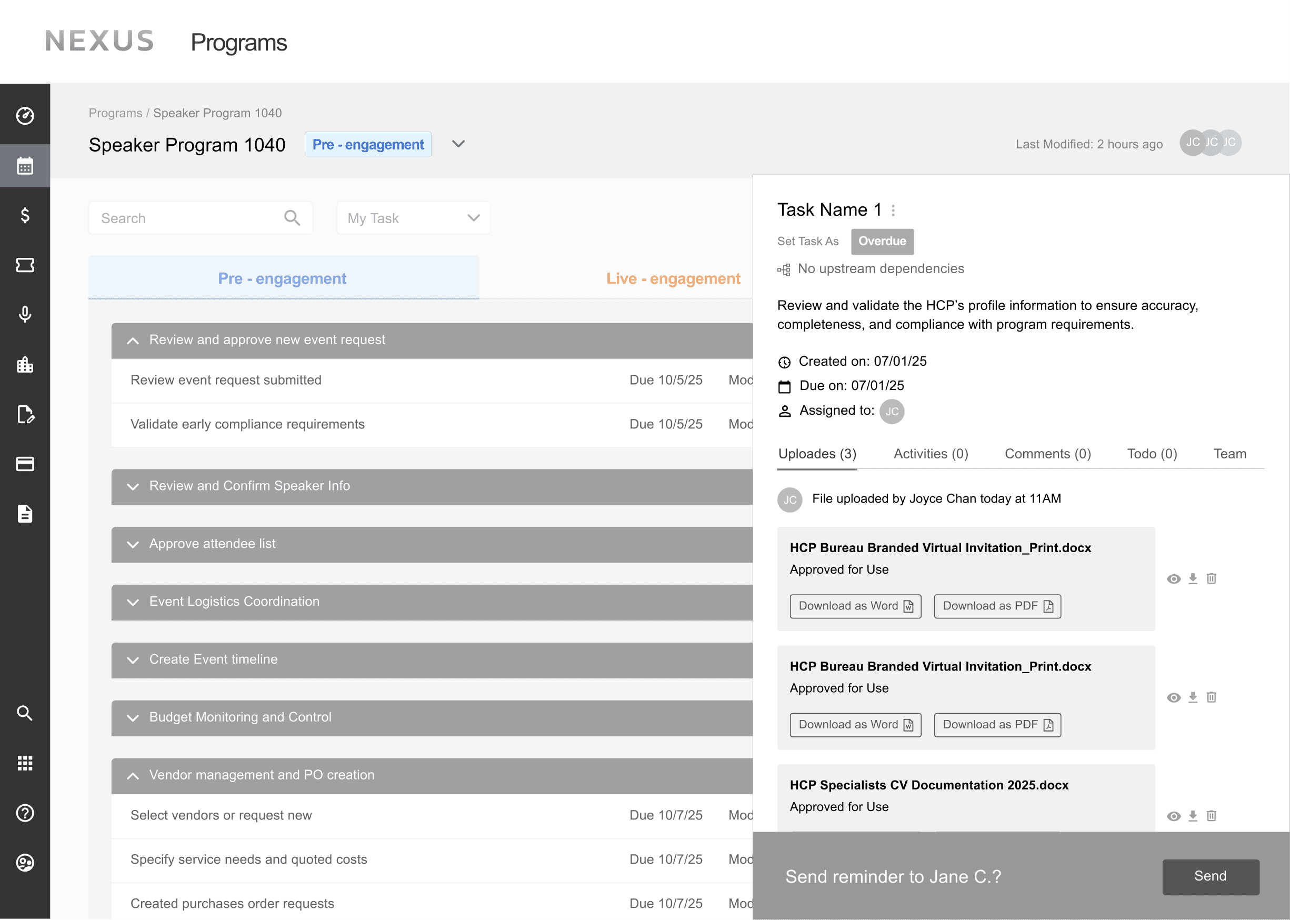
Task: Collapse Vendor management and PO creation section
Action: click(133, 776)
